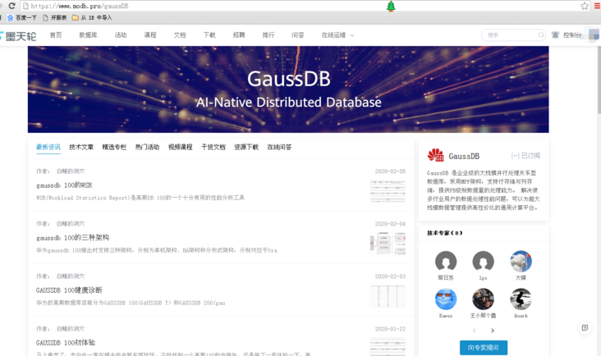The width and height of the screenshot is (601, 356).
Task: Switch to the 在线问答 tab
Action: point(279,147)
